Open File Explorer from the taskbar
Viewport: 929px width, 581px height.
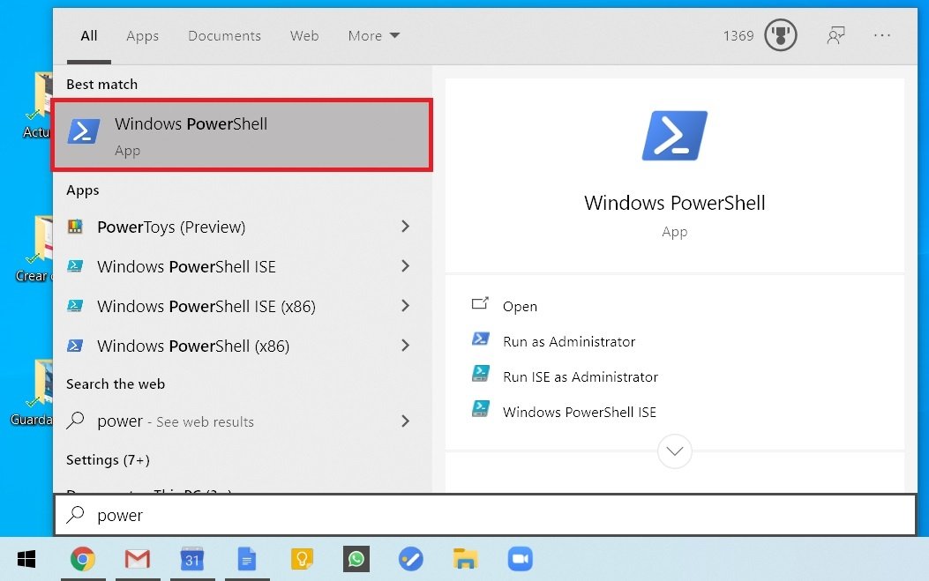465,559
